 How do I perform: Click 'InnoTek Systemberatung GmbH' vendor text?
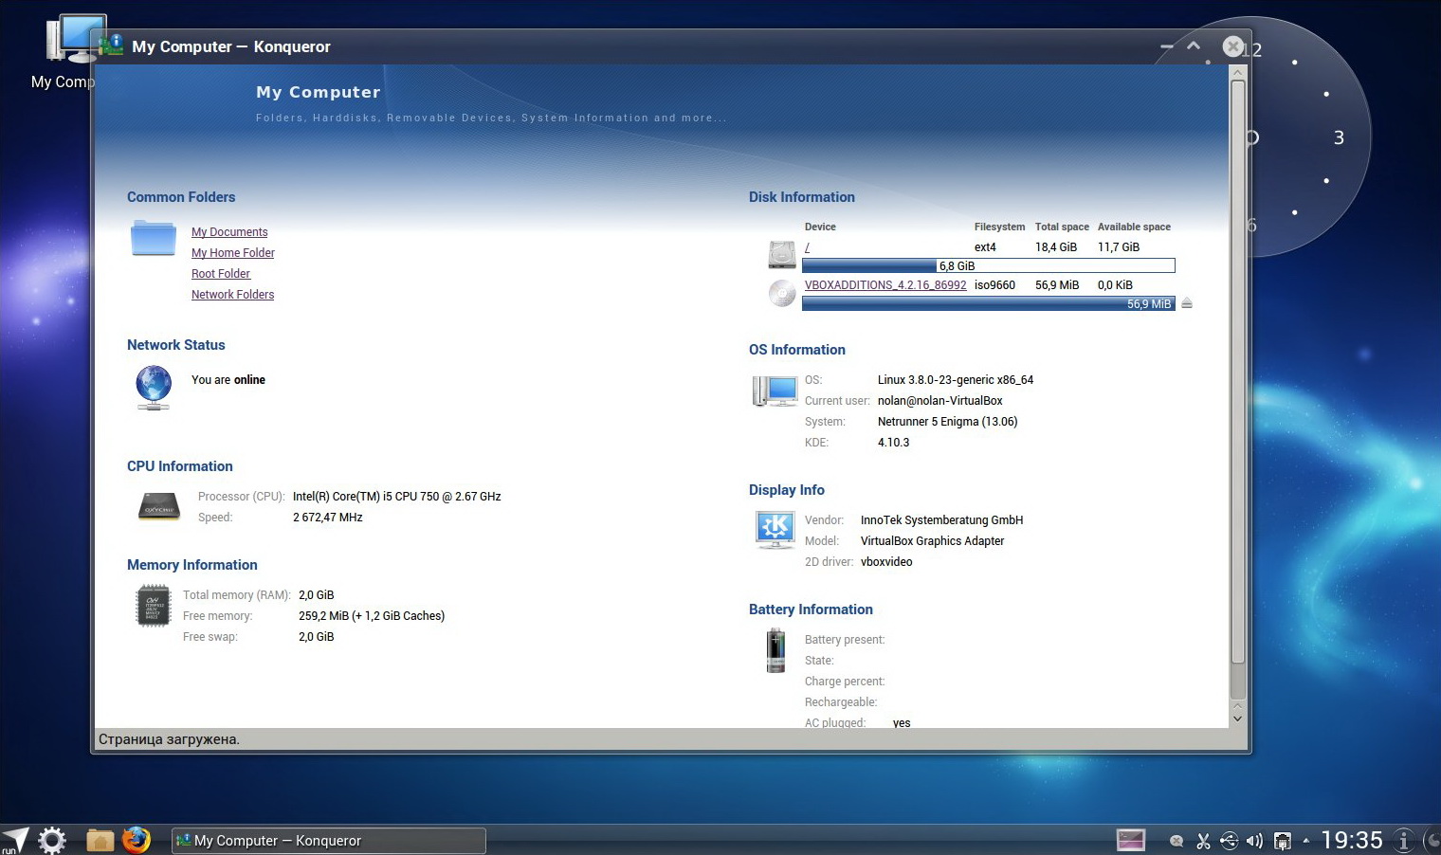pos(942,520)
